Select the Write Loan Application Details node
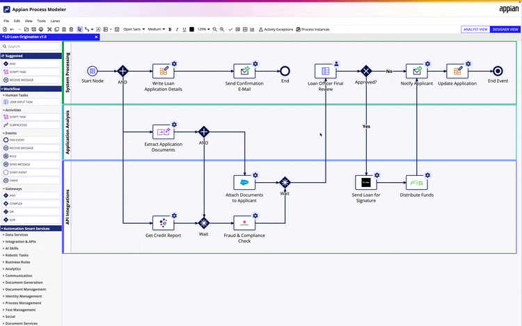The height and width of the screenshot is (326, 522). (163, 71)
